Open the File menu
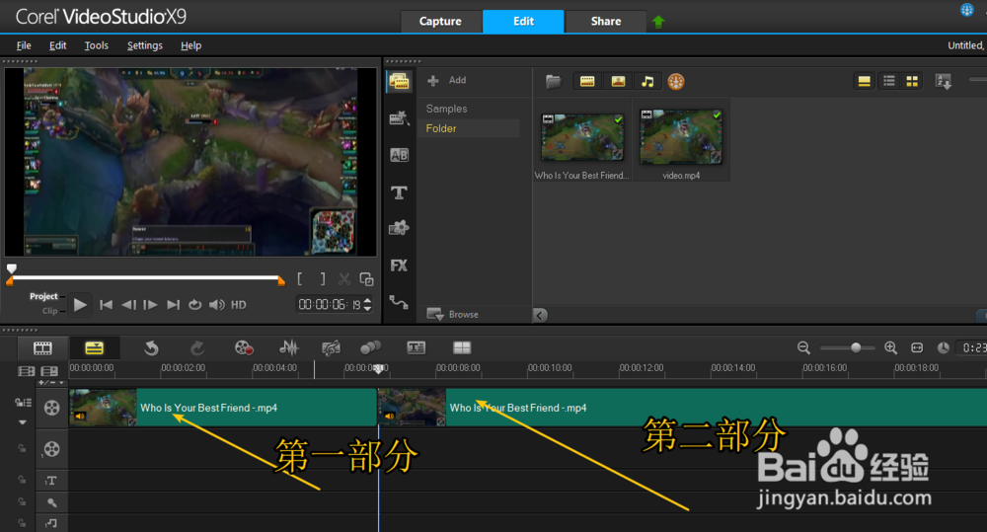 (x=24, y=45)
